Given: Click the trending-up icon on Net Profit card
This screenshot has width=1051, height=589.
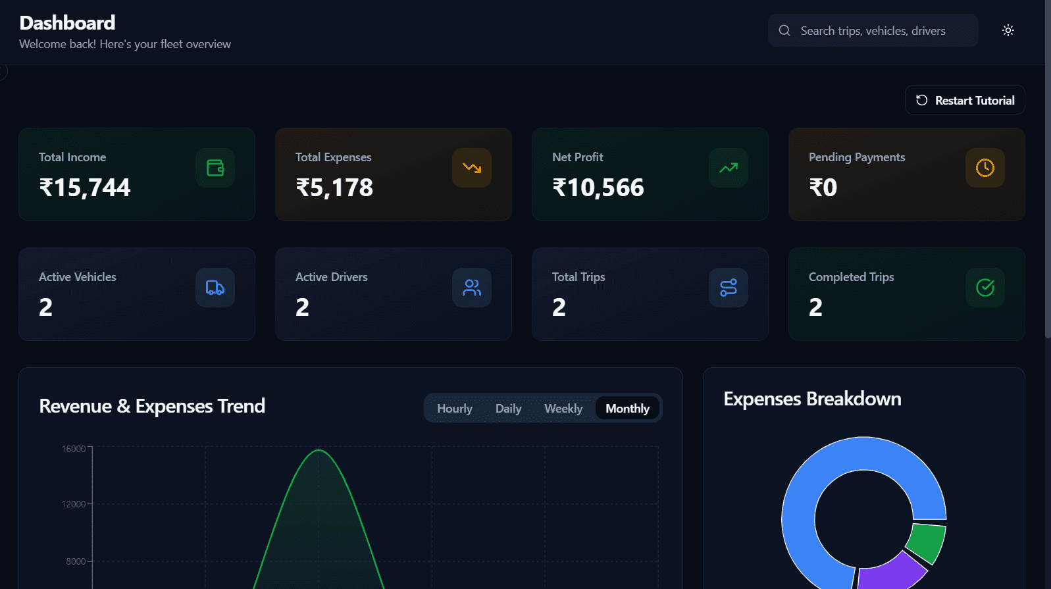Looking at the screenshot, I should [x=729, y=168].
